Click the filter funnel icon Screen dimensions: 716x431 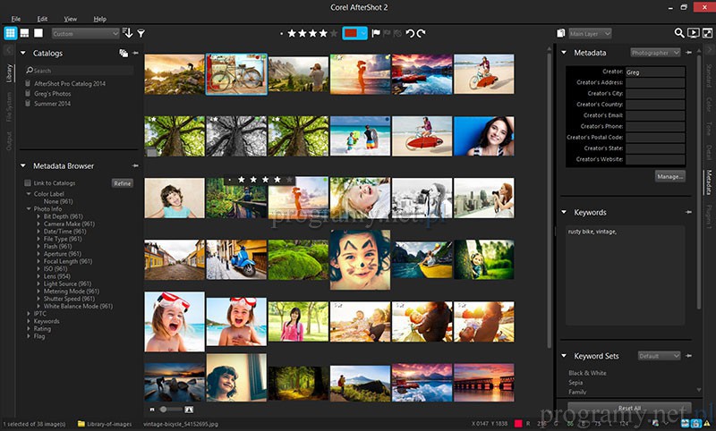point(141,33)
